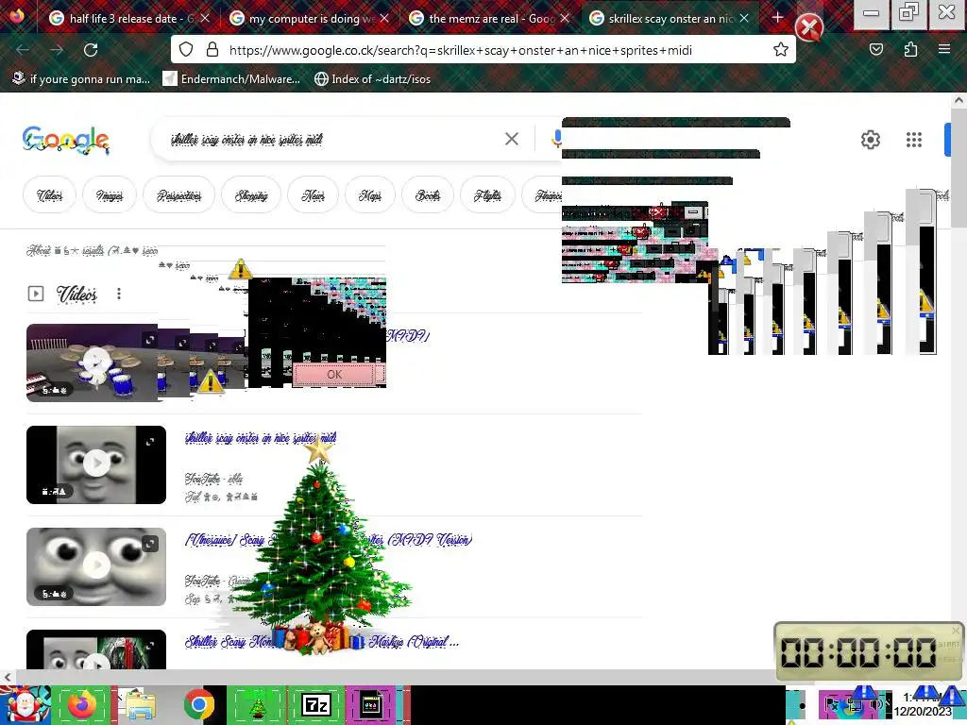Screen dimensions: 967x725
Task: Open 'skrillex scay onster an nice sprites midi' result
Action: (x=261, y=438)
